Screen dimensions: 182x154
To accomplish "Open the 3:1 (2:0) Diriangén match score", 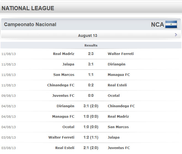I will point(91,106).
